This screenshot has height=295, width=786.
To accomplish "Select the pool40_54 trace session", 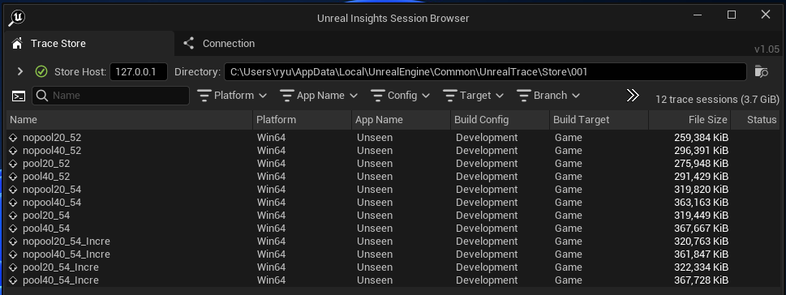I will 393,229.
